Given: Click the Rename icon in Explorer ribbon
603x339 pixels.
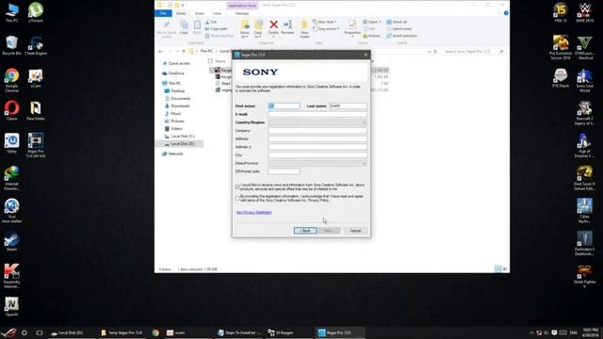Looking at the screenshot, I should (x=287, y=25).
